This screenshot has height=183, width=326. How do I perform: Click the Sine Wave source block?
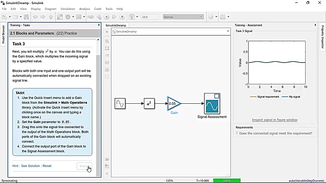pos(120,103)
